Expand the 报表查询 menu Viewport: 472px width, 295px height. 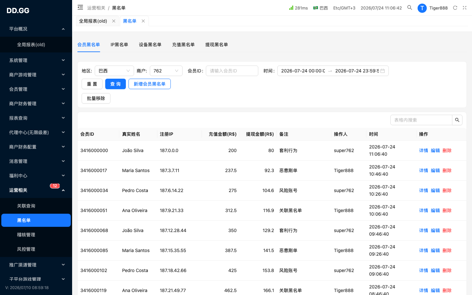pos(36,118)
